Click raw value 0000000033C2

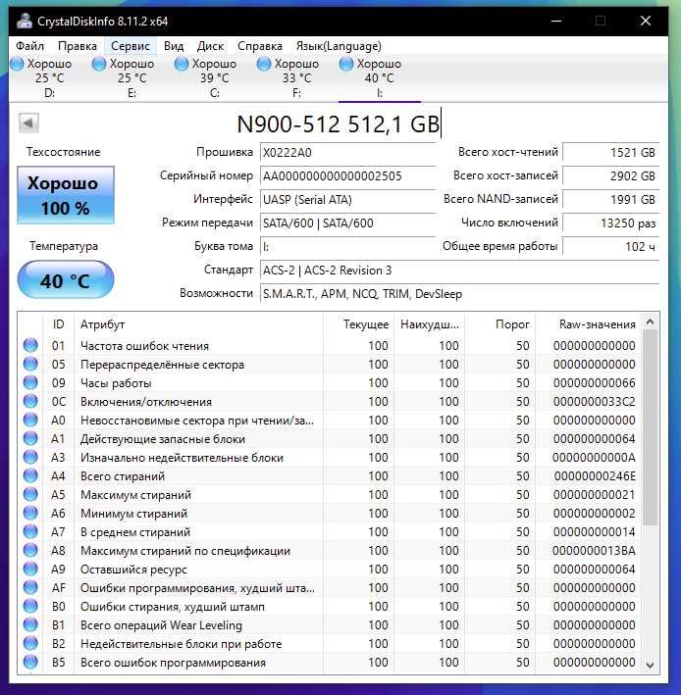(594, 402)
